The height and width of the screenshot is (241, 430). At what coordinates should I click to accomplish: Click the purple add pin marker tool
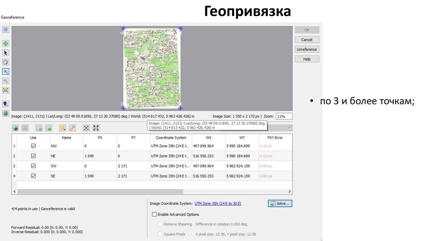coord(5,104)
